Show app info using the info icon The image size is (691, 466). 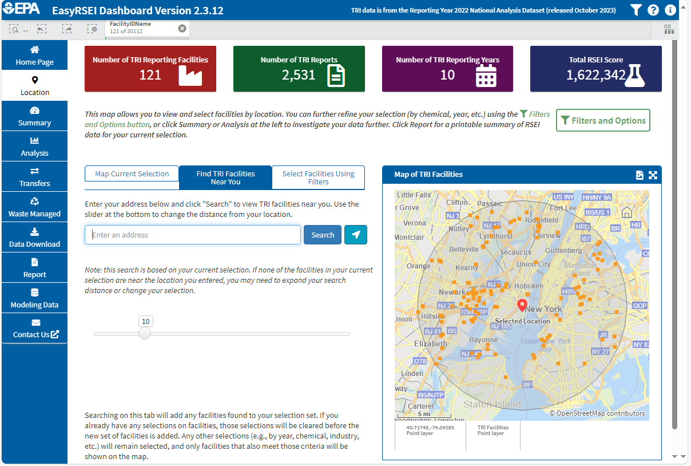click(x=670, y=10)
